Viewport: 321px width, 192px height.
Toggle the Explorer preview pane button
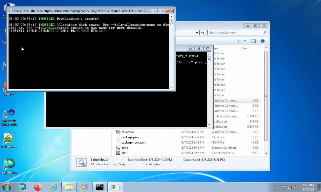click(x=253, y=41)
